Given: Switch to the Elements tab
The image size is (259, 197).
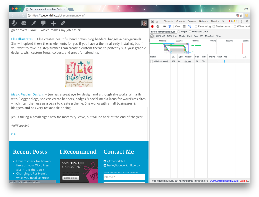Looking at the screenshot, I should point(168,21).
